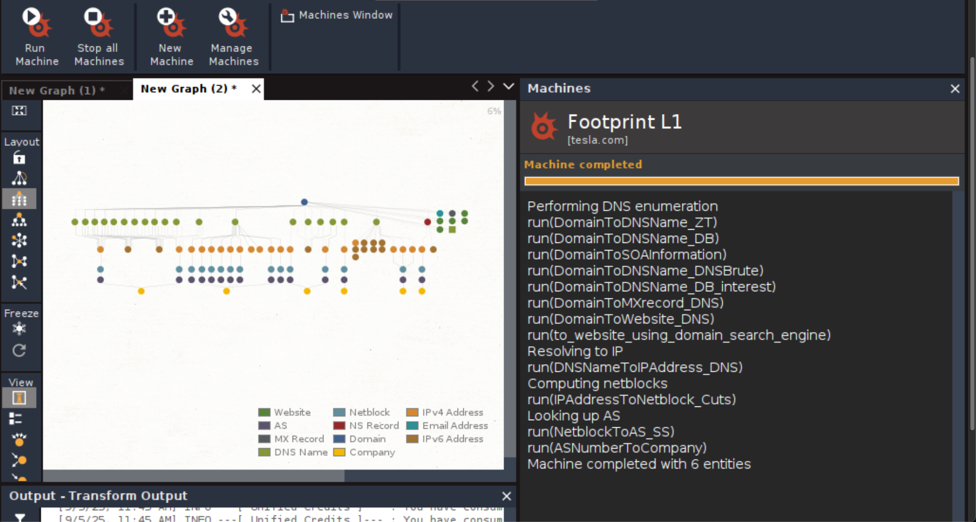Select the hierarchical layout icon
Viewport: 976px width, 522px height.
(19, 219)
